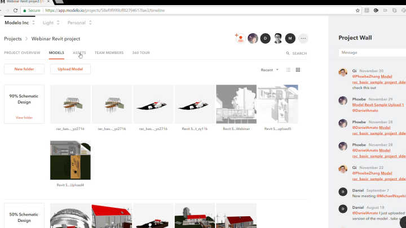
Task: Click the Upload Model button
Action: [70, 69]
